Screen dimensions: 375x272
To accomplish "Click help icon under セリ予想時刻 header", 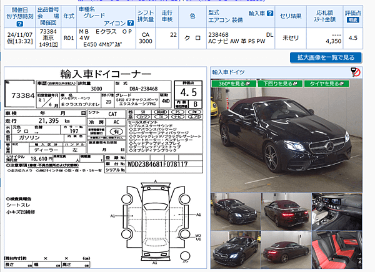I will [x=19, y=24].
